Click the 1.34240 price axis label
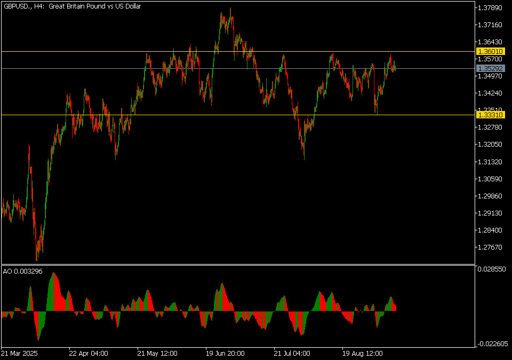The height and width of the screenshot is (360, 512). pos(490,93)
